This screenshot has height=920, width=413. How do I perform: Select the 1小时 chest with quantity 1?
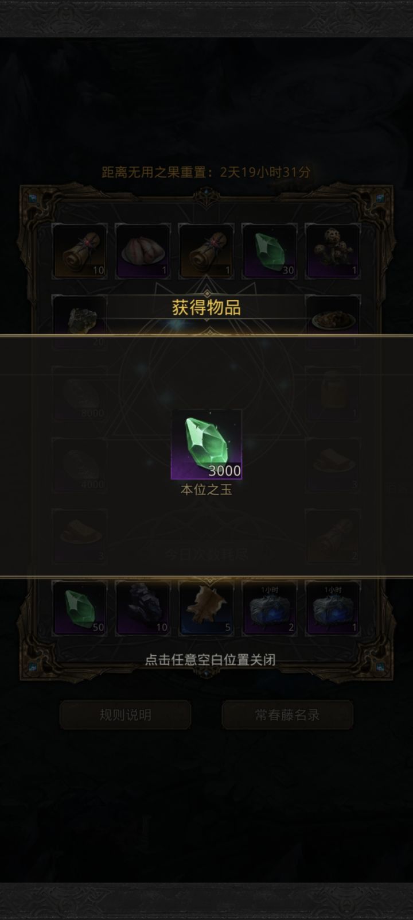[333, 608]
